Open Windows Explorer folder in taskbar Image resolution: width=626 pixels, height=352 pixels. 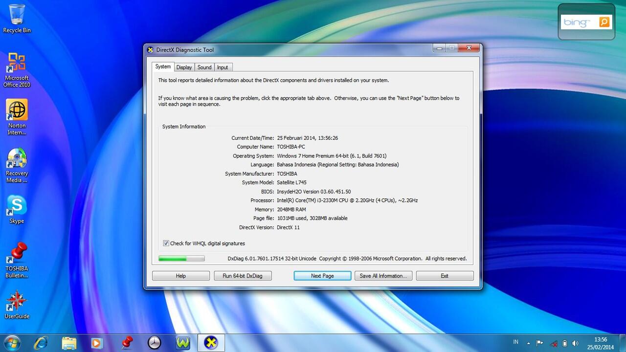69,343
